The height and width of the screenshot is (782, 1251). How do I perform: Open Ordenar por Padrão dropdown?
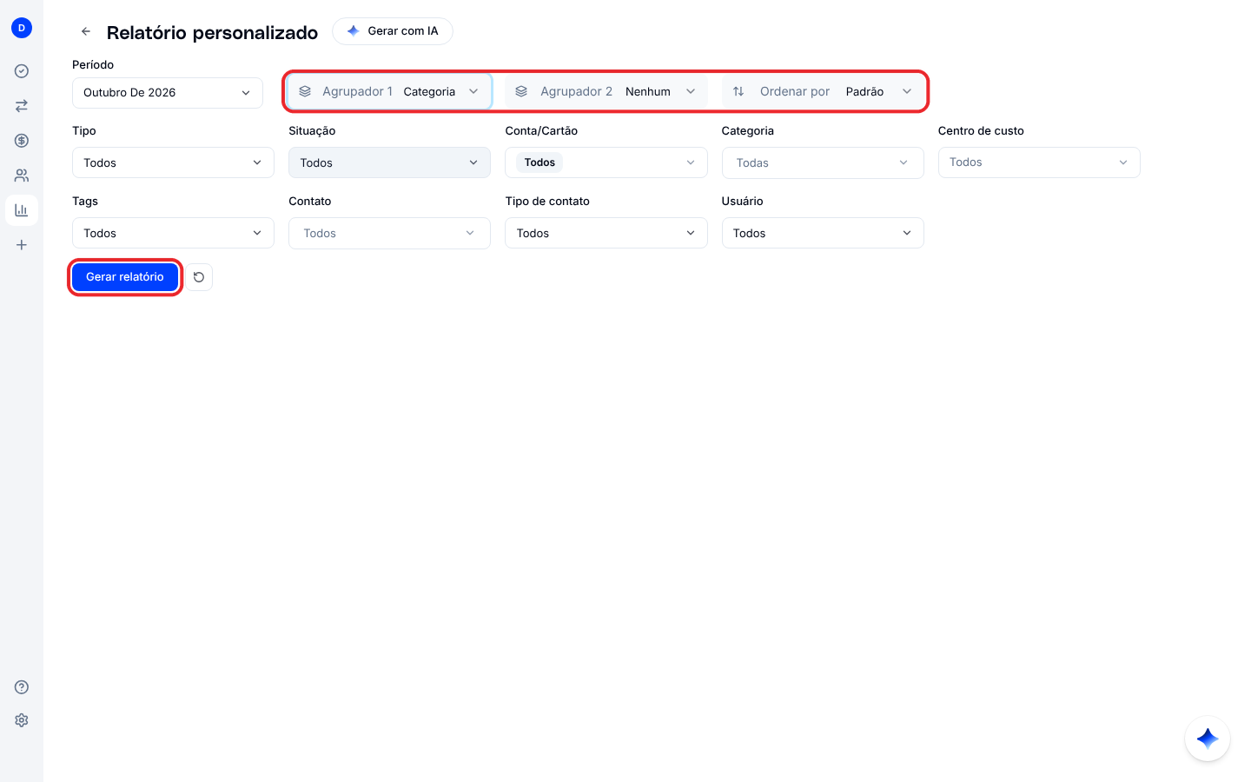click(823, 91)
